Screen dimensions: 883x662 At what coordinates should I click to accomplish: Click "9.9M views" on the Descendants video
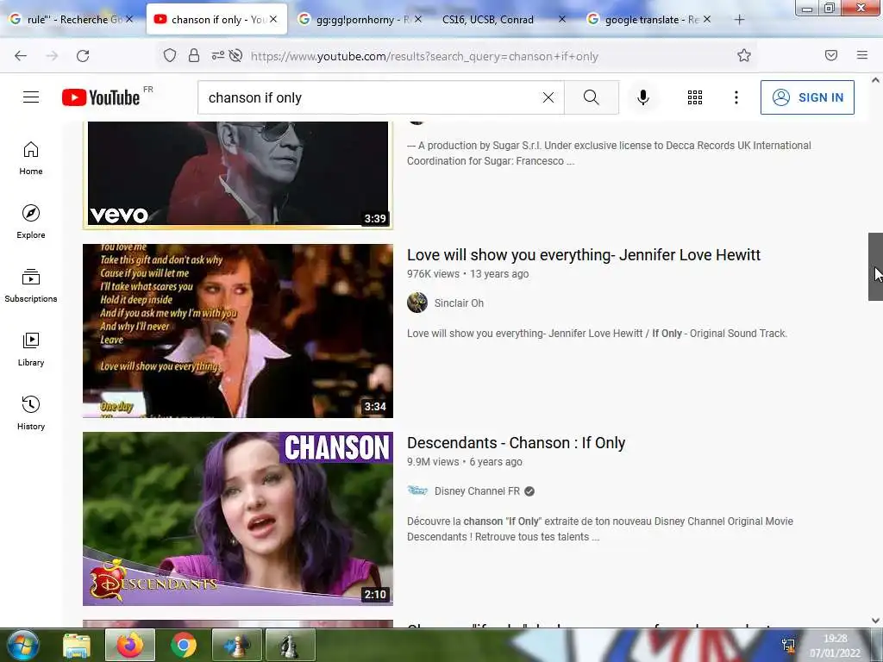coord(433,462)
